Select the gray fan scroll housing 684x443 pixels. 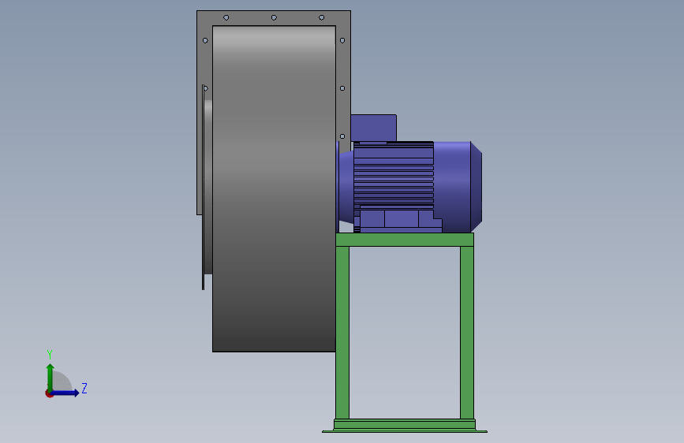(x=274, y=188)
